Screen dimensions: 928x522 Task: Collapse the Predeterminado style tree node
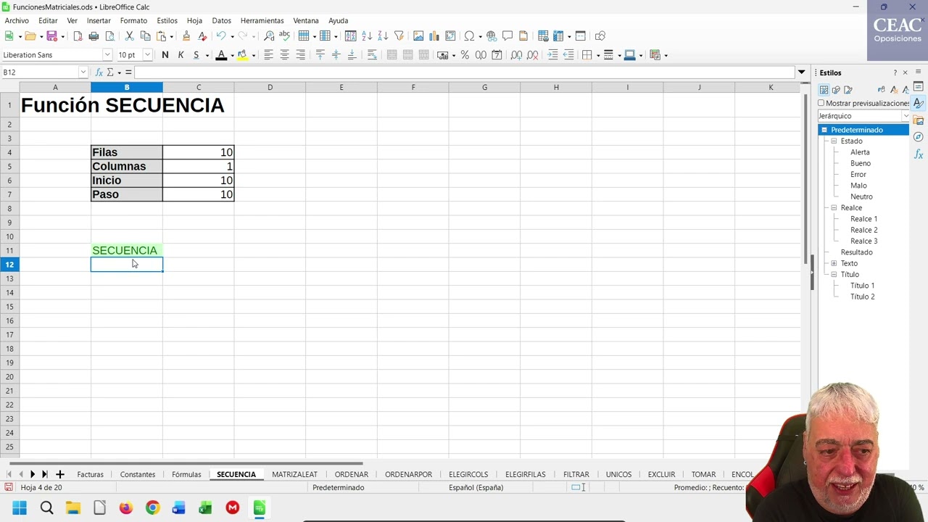pyautogui.click(x=824, y=130)
